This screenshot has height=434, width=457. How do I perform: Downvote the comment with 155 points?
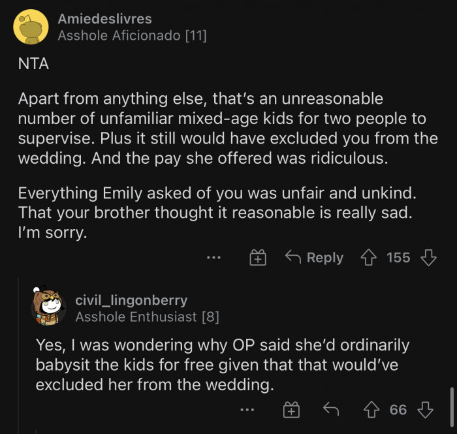point(428,258)
